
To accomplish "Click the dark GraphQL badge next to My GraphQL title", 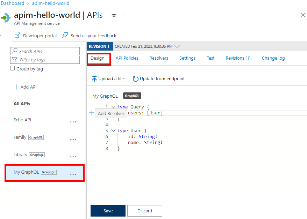I will click(132, 96).
